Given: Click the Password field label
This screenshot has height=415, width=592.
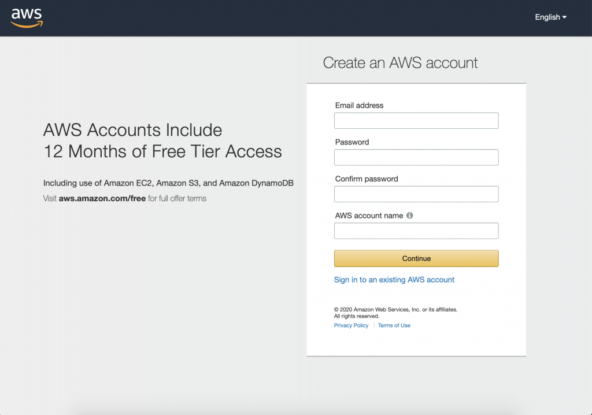Looking at the screenshot, I should point(352,142).
